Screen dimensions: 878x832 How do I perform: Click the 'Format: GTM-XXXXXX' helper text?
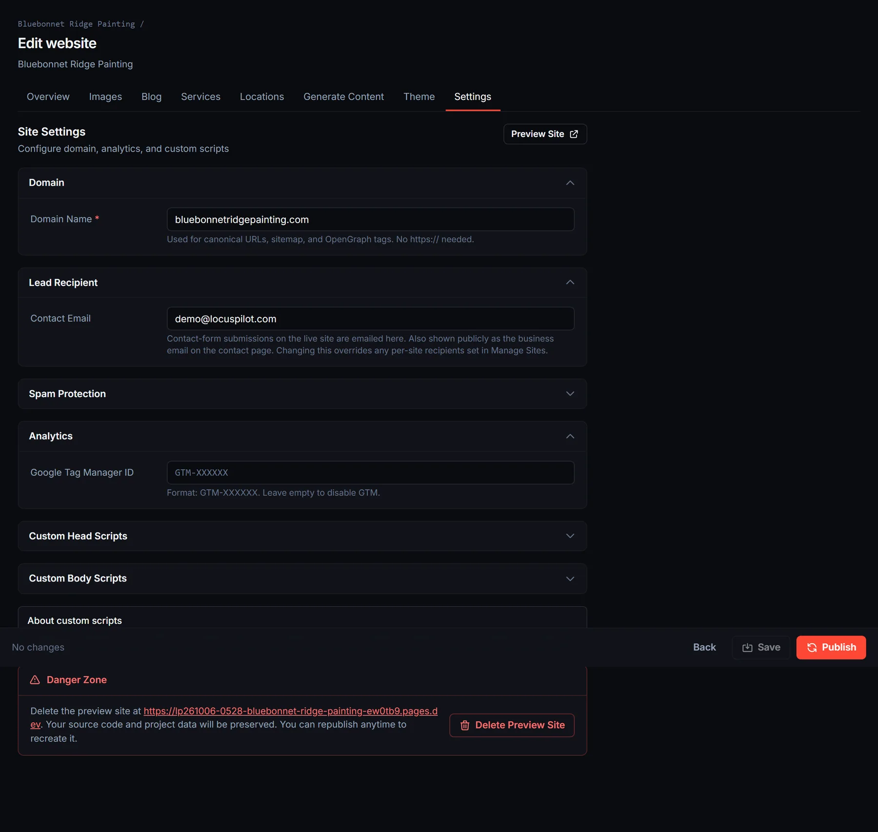tap(273, 492)
